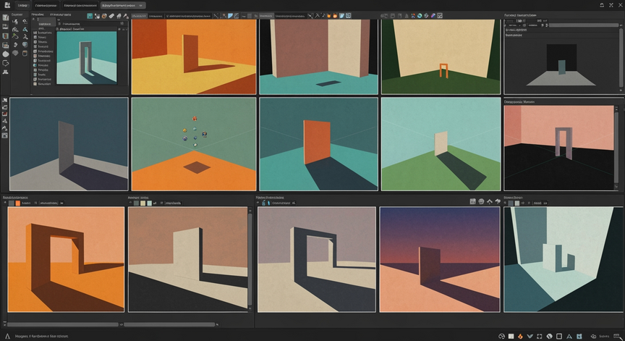Click the up arrow icon above the sunset viewport

click(490, 201)
